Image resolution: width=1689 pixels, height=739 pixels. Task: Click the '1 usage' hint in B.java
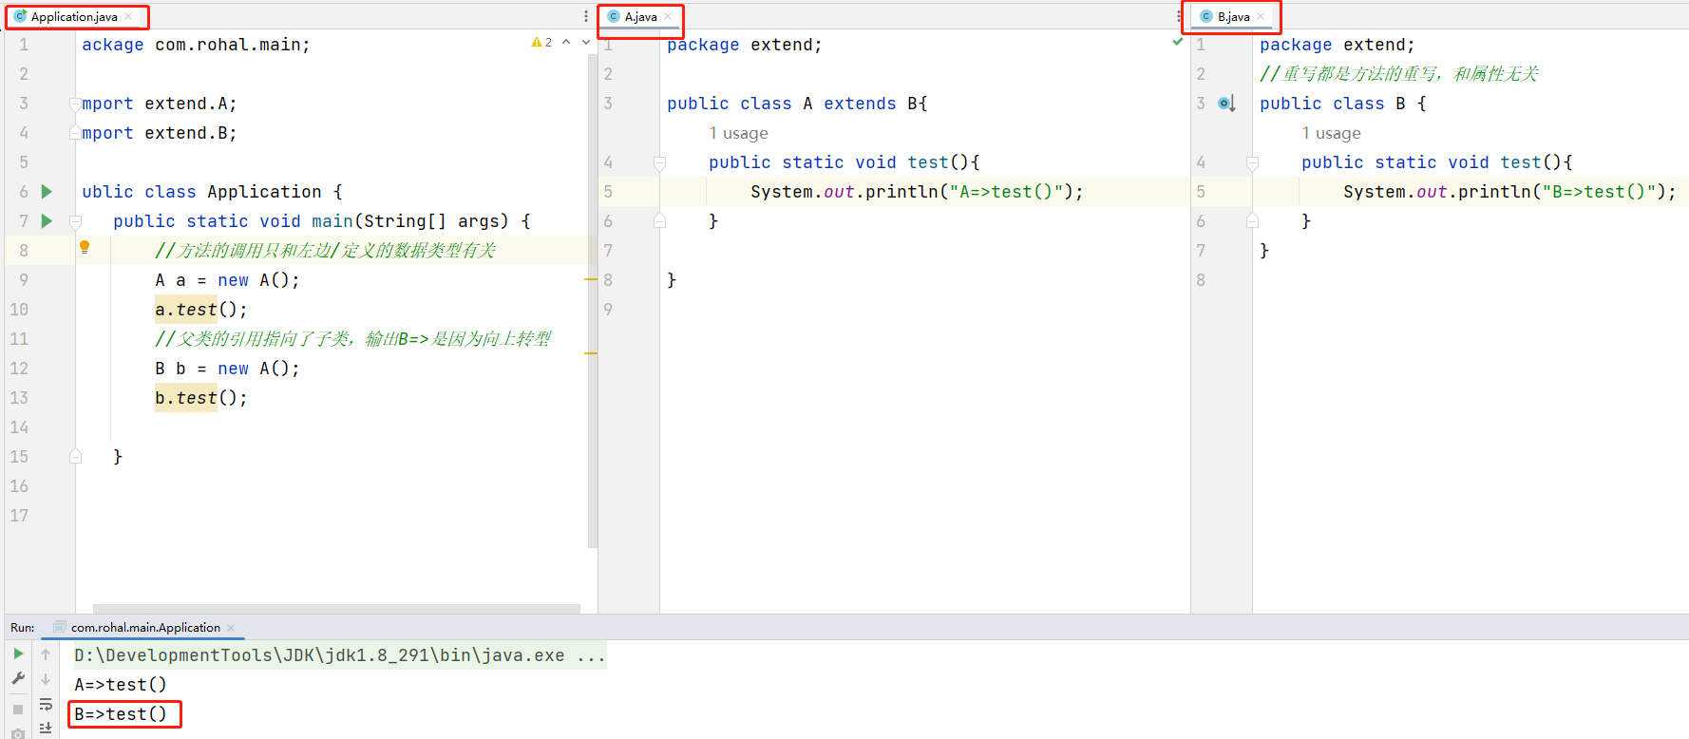[1331, 133]
